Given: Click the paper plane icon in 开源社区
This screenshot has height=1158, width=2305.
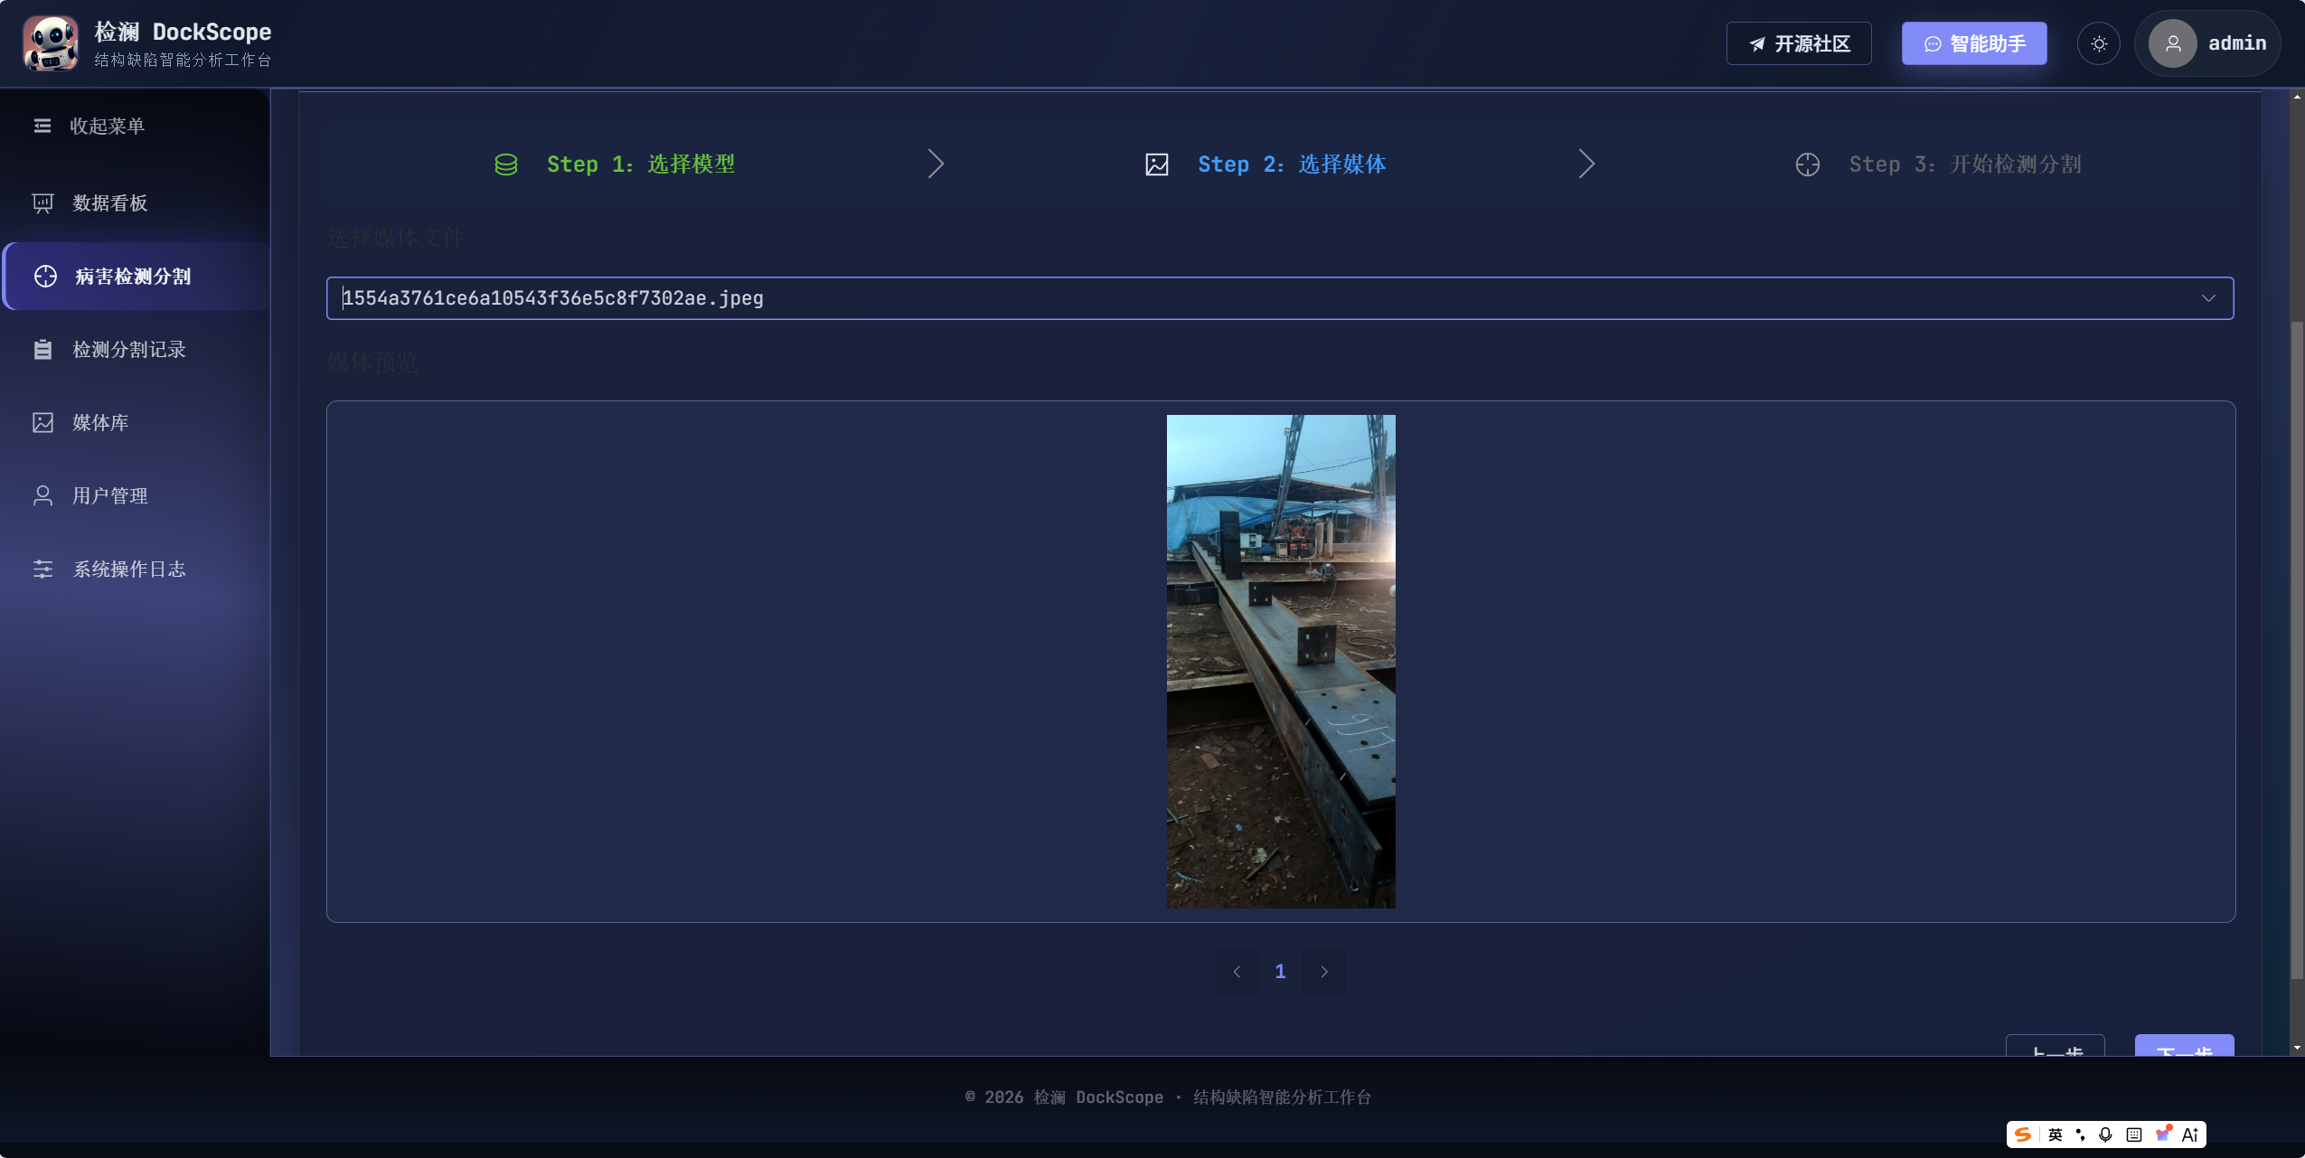Looking at the screenshot, I should click(1757, 44).
